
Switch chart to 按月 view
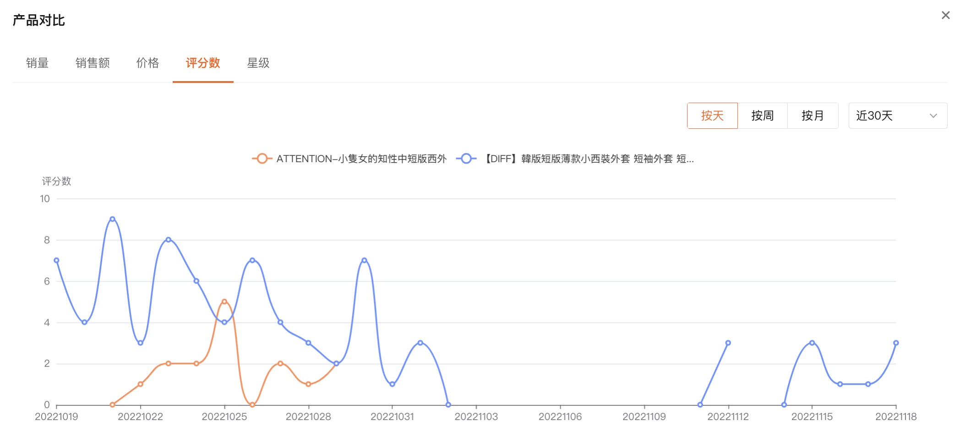tap(813, 116)
